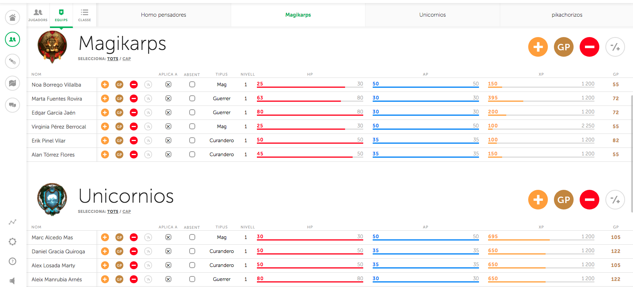Image resolution: width=633 pixels, height=287 pixels.
Task: Click the large red minus for Magikarps
Action: click(589, 47)
